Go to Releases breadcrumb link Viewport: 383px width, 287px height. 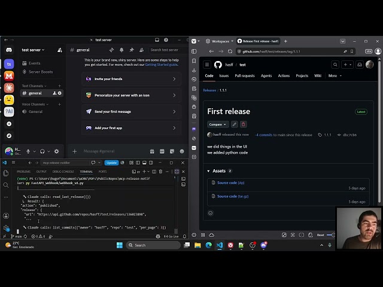(x=209, y=90)
